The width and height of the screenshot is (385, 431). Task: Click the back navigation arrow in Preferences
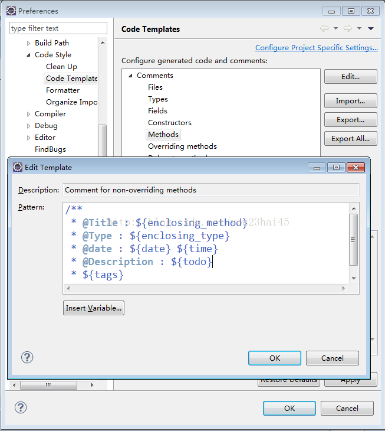[324, 28]
